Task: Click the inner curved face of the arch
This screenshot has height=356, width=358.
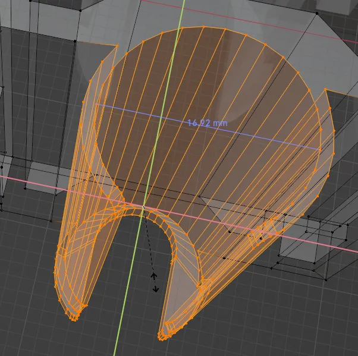Action: (x=178, y=238)
